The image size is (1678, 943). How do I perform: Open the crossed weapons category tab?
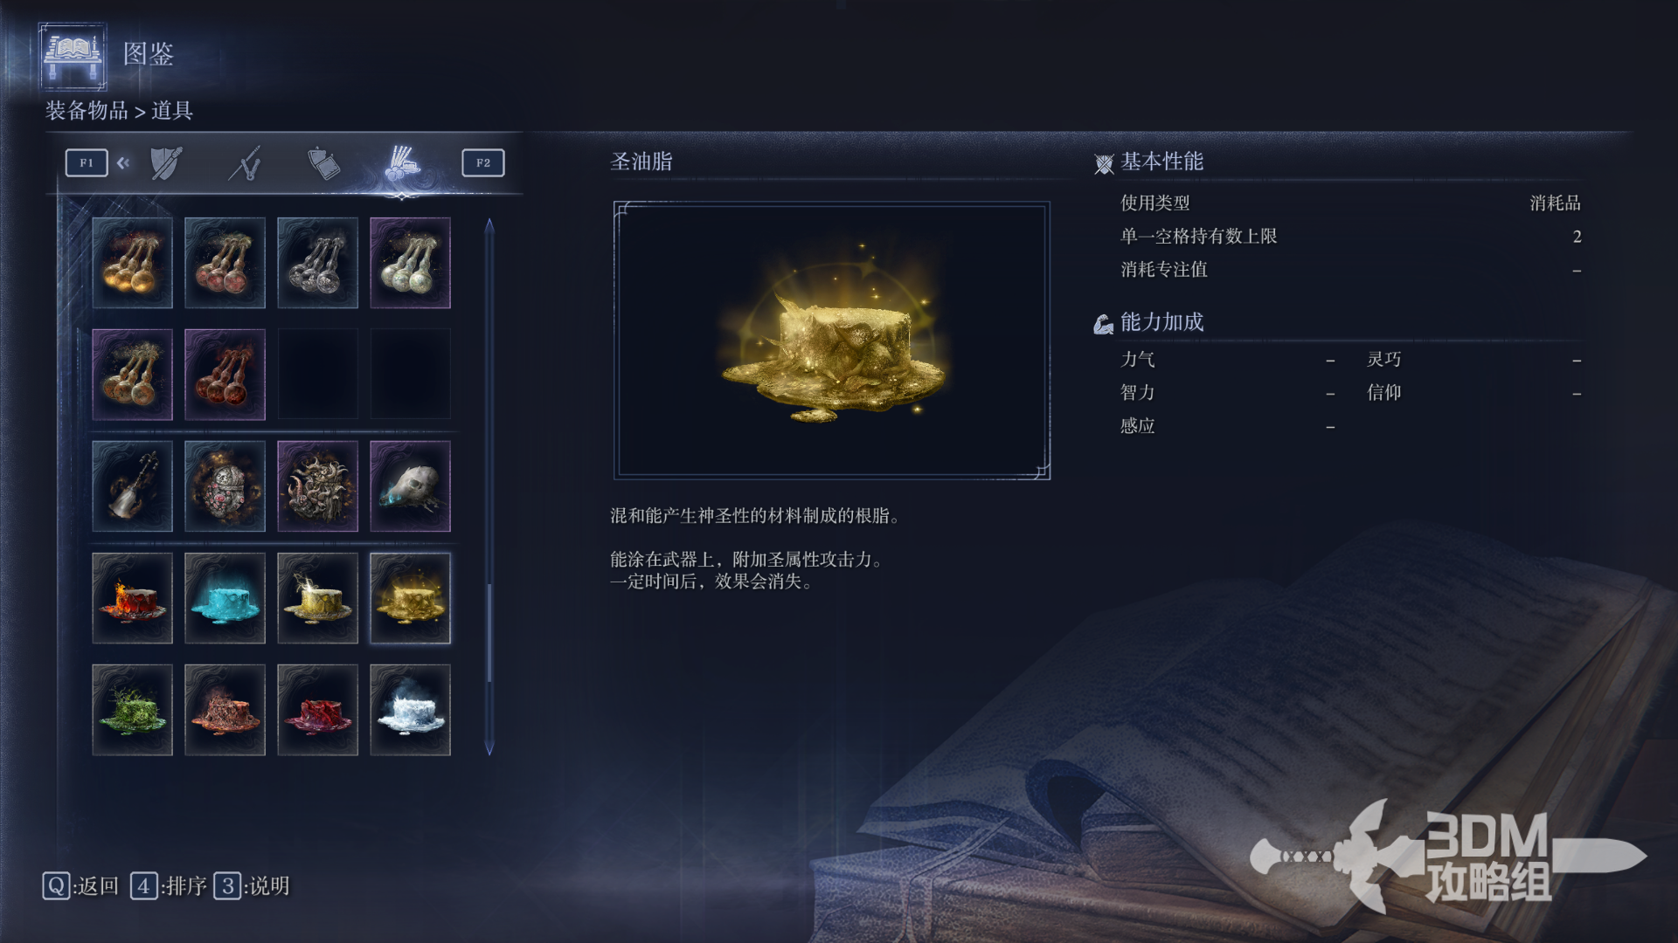[246, 163]
